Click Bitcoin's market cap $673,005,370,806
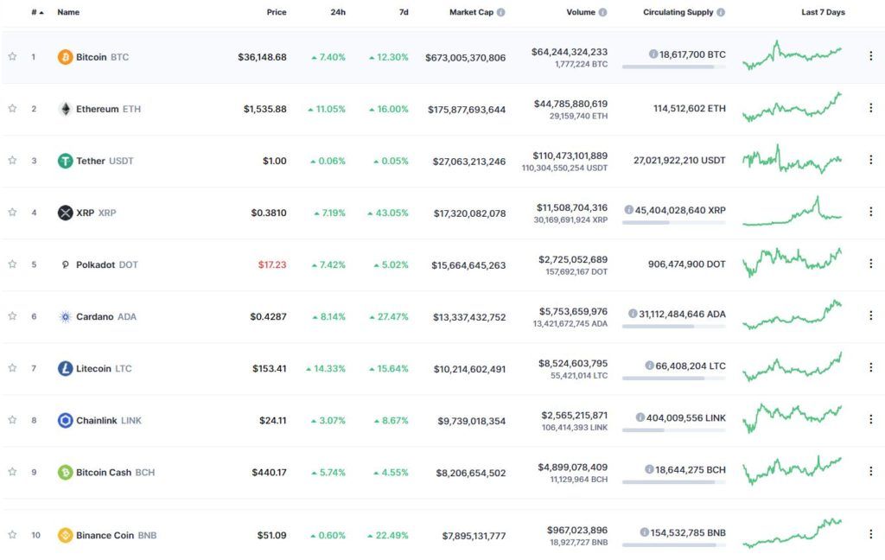 click(x=466, y=58)
